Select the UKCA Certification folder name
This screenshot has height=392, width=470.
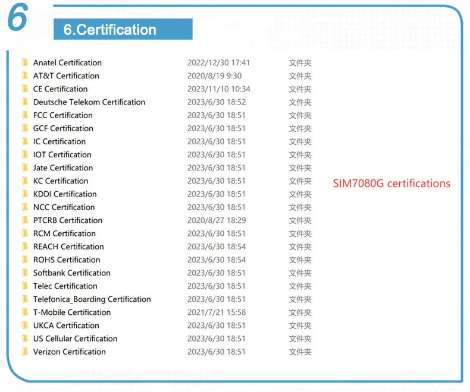[x=66, y=326]
